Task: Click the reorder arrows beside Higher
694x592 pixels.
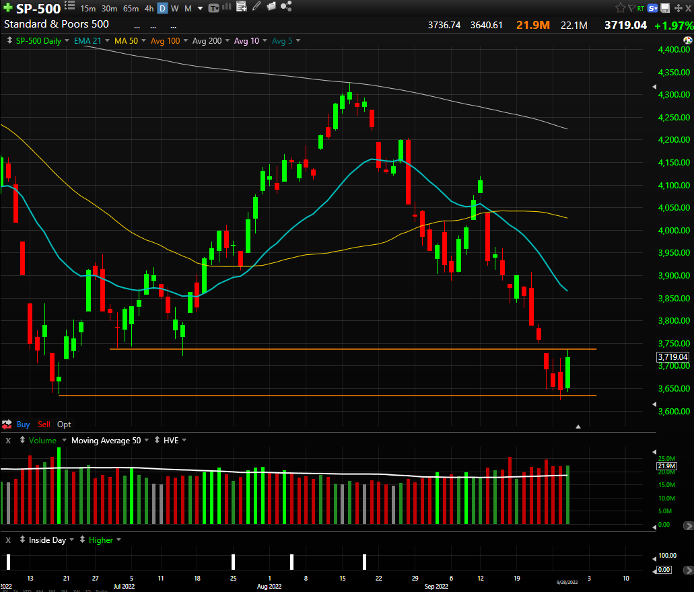Action: pyautogui.click(x=82, y=540)
